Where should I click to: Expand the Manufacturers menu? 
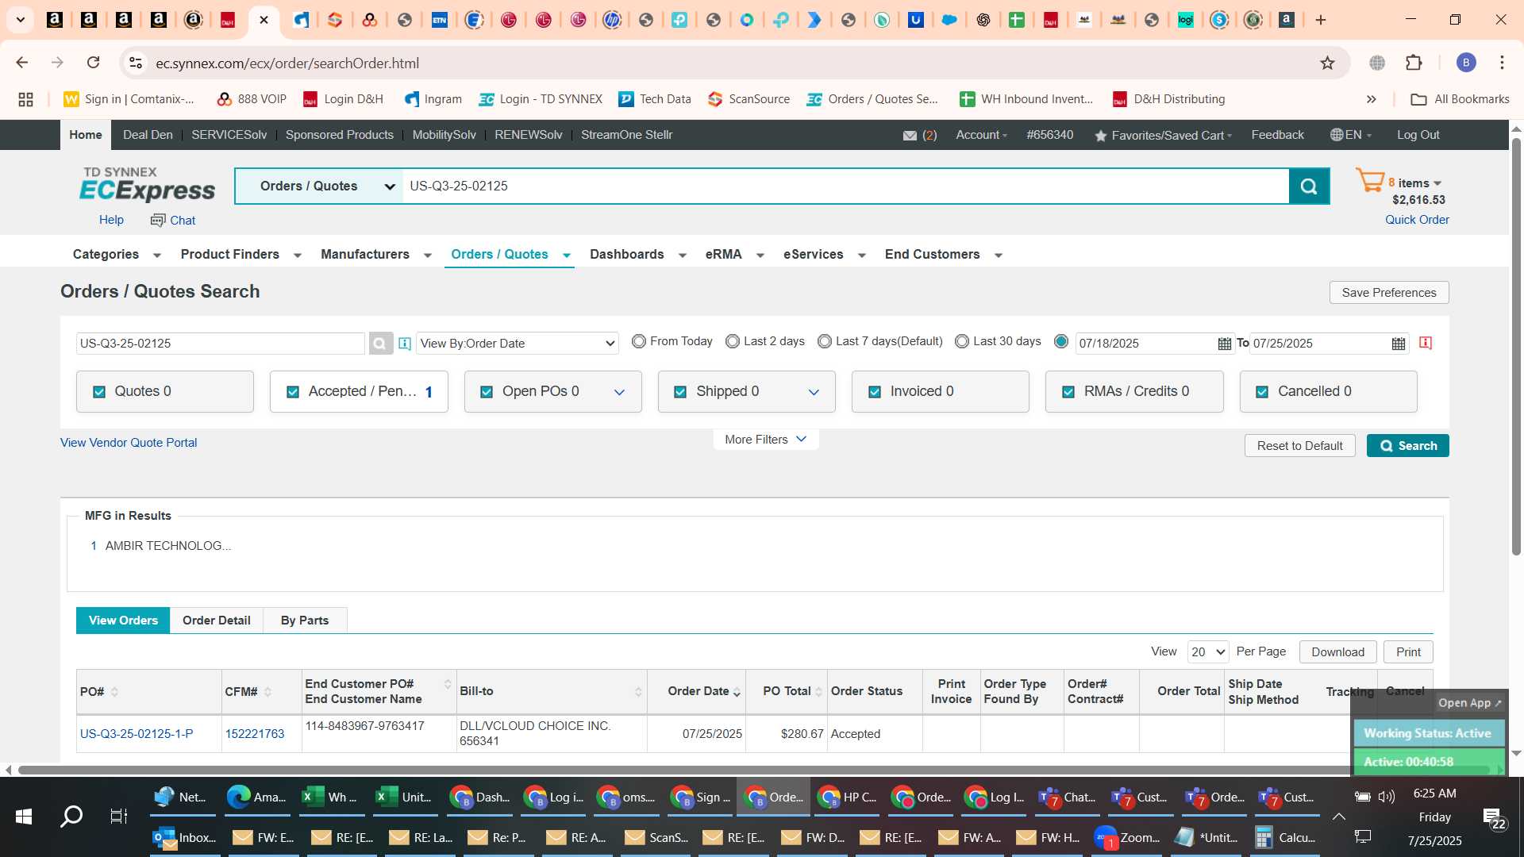tap(376, 255)
